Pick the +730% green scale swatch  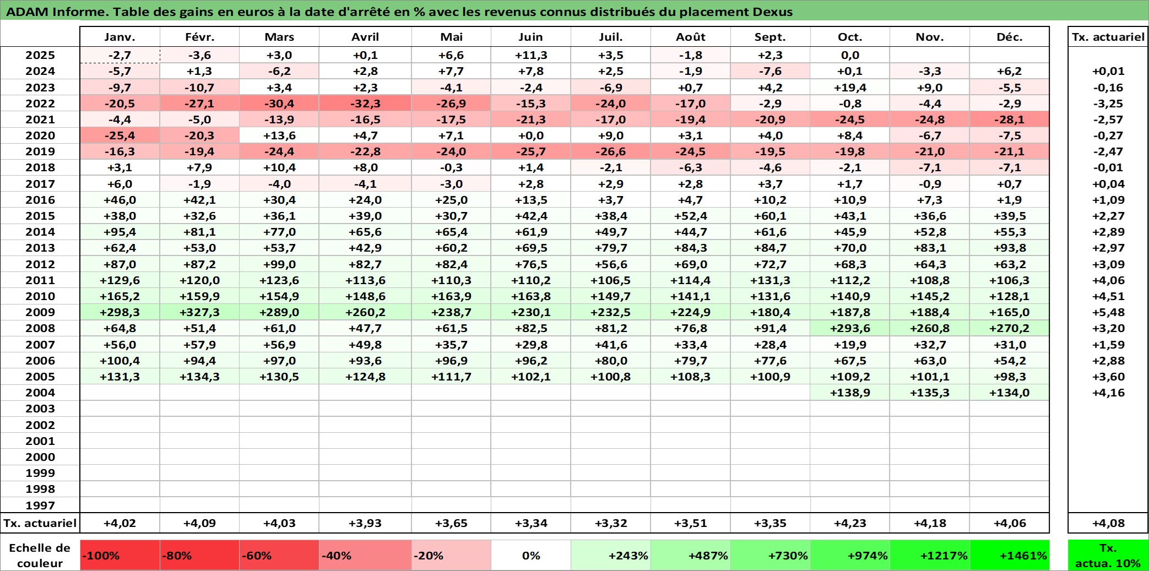pos(770,555)
